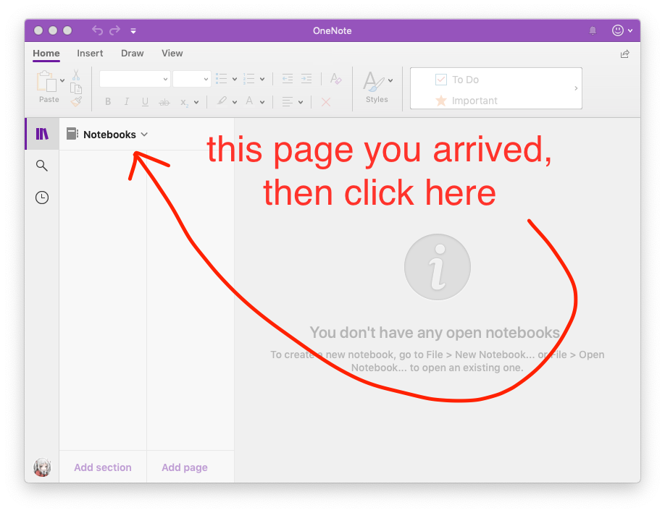
Task: Expand the highlight color dropdown arrow
Action: (235, 102)
